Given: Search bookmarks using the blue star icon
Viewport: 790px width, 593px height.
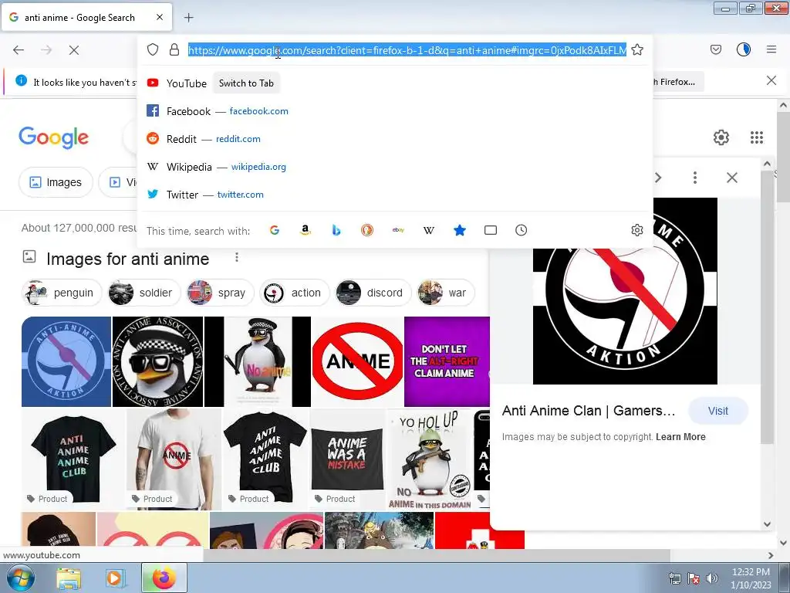Looking at the screenshot, I should click(460, 230).
